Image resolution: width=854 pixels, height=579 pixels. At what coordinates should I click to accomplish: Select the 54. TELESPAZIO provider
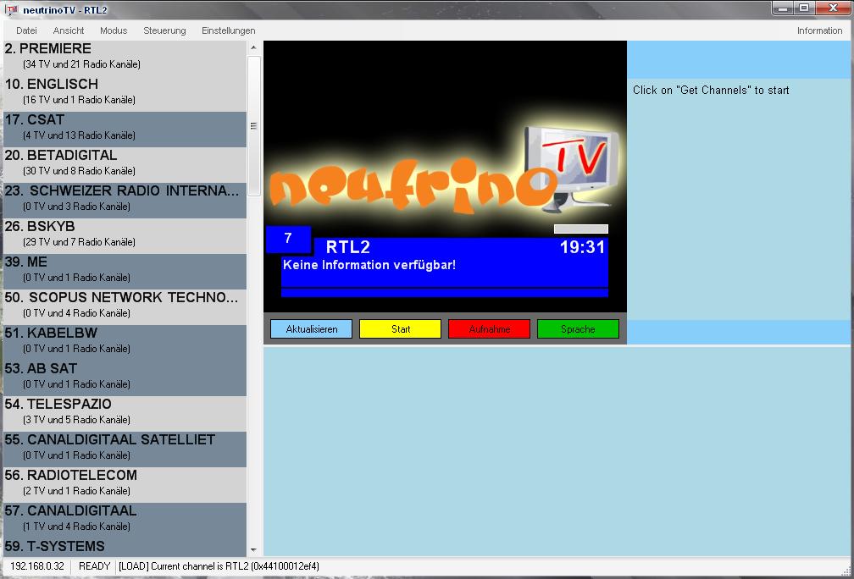tap(125, 414)
